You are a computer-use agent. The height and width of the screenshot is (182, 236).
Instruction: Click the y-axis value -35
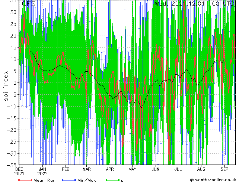click(x=12, y=165)
